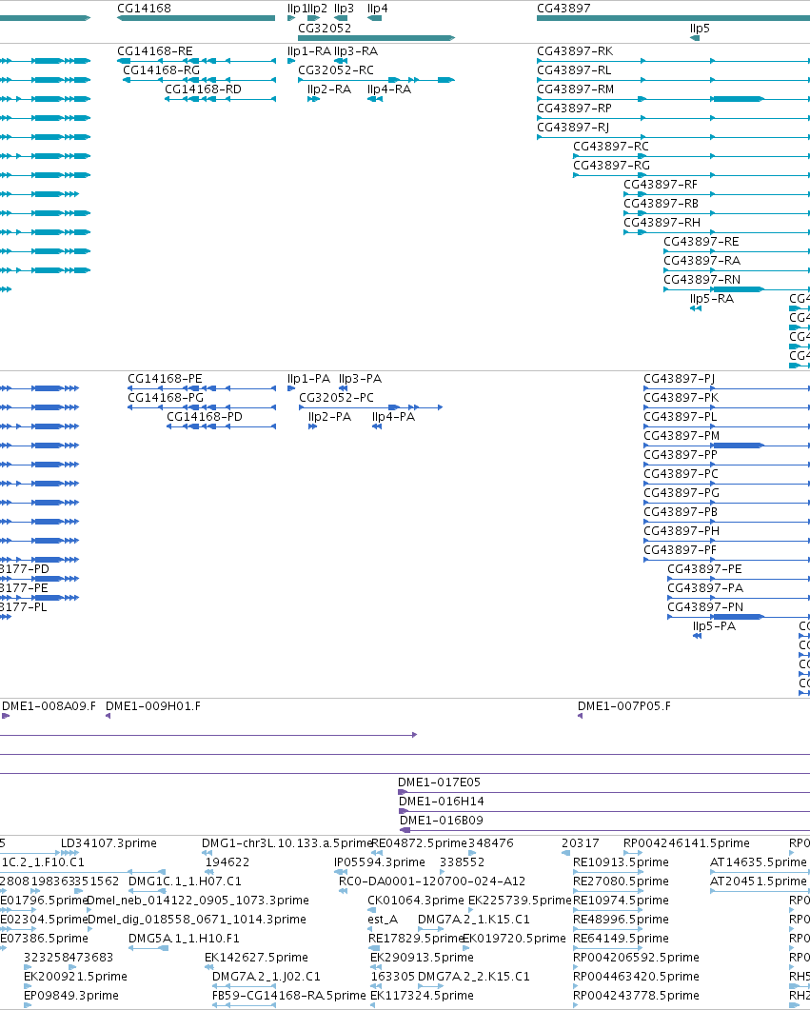Viewport: 810px width, 1010px height.
Task: Select transcript CG43897-RB
Action: click(662, 203)
